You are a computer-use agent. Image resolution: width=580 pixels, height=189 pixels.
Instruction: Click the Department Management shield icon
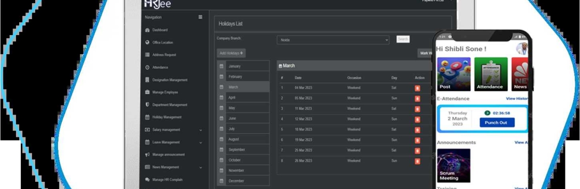(x=147, y=105)
